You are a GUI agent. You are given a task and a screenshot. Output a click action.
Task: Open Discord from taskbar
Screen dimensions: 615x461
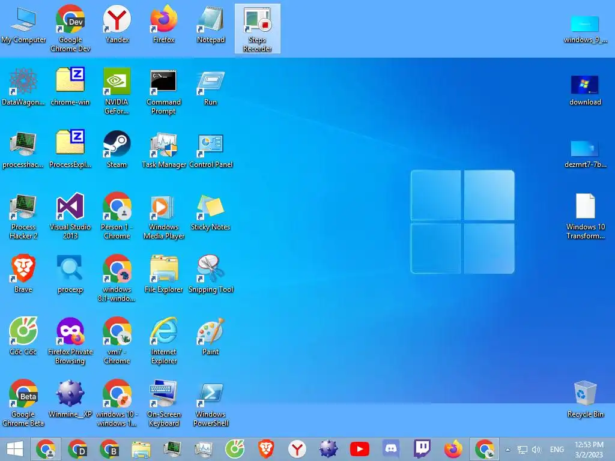click(391, 449)
